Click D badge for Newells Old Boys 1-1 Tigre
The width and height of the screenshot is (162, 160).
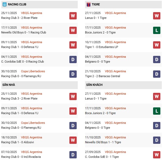click(157, 140)
